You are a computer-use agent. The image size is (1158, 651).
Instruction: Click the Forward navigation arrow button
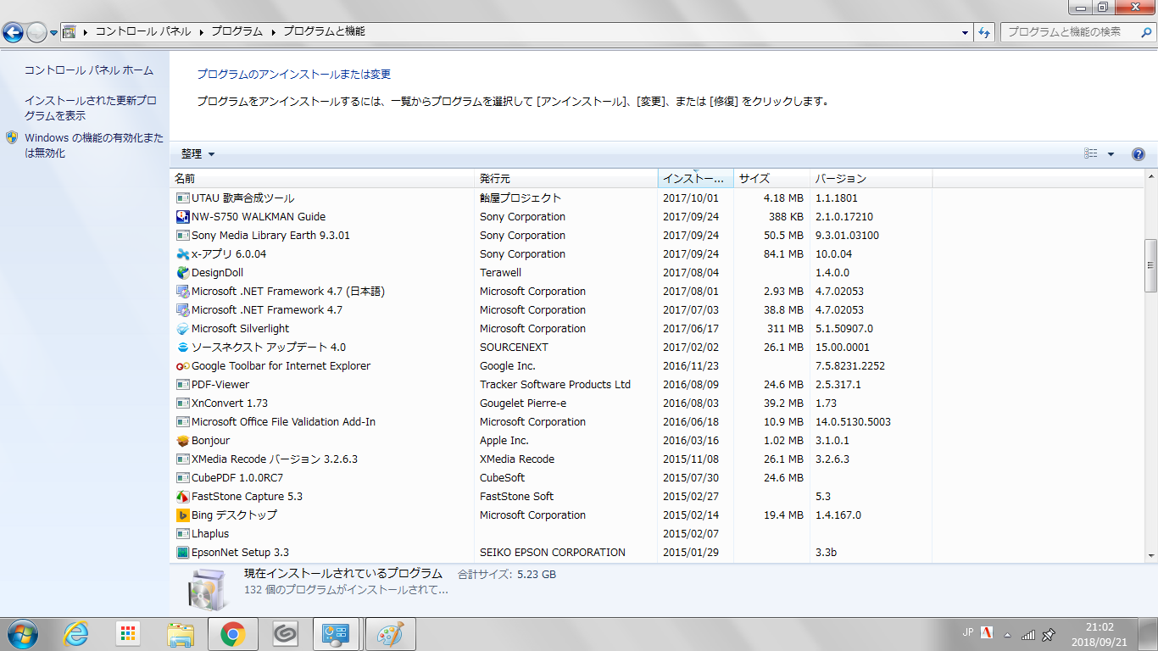[36, 32]
